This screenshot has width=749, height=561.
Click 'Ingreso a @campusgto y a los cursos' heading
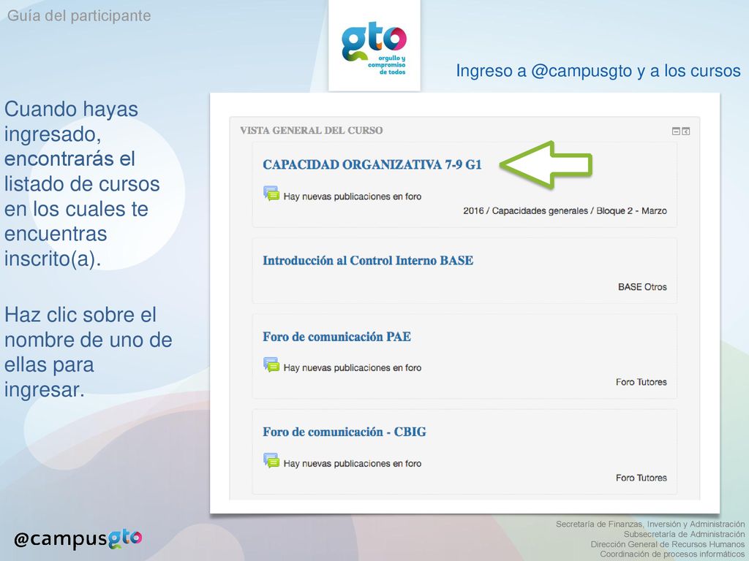click(x=598, y=71)
